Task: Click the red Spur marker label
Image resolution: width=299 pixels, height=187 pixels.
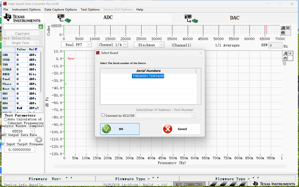Action: (71, 58)
